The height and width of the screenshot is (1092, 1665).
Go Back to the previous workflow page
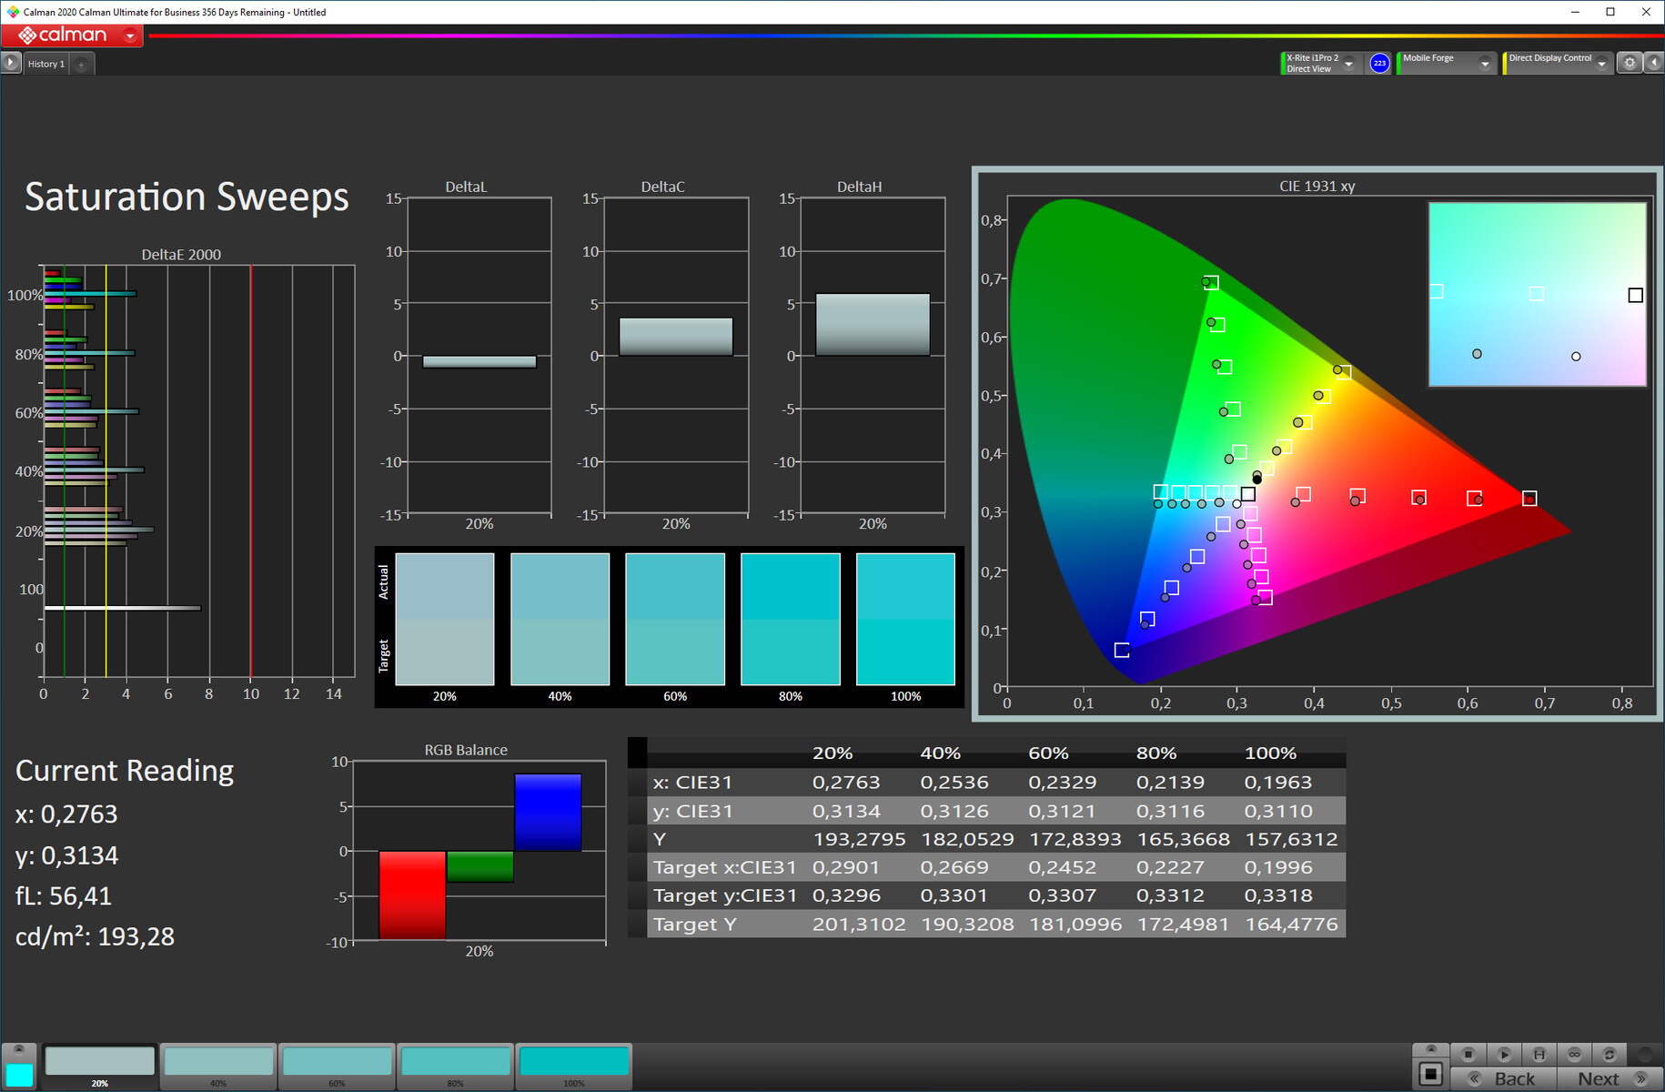tap(1503, 1078)
